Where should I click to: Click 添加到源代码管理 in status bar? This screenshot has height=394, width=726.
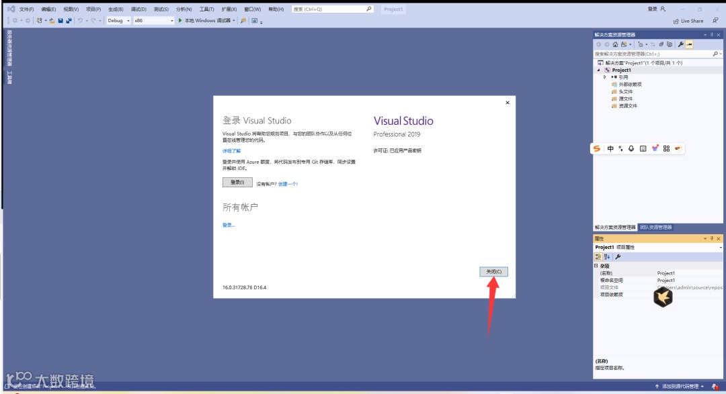tap(679, 387)
